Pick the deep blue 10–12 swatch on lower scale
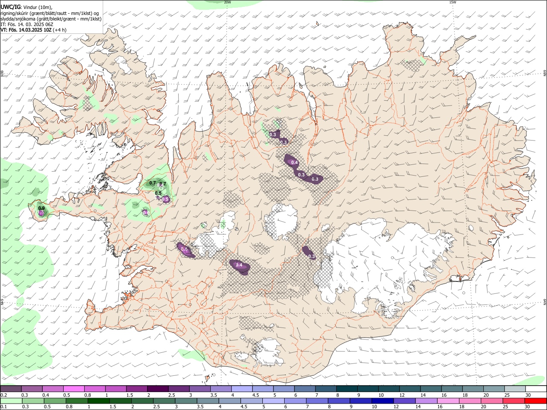 383,401
